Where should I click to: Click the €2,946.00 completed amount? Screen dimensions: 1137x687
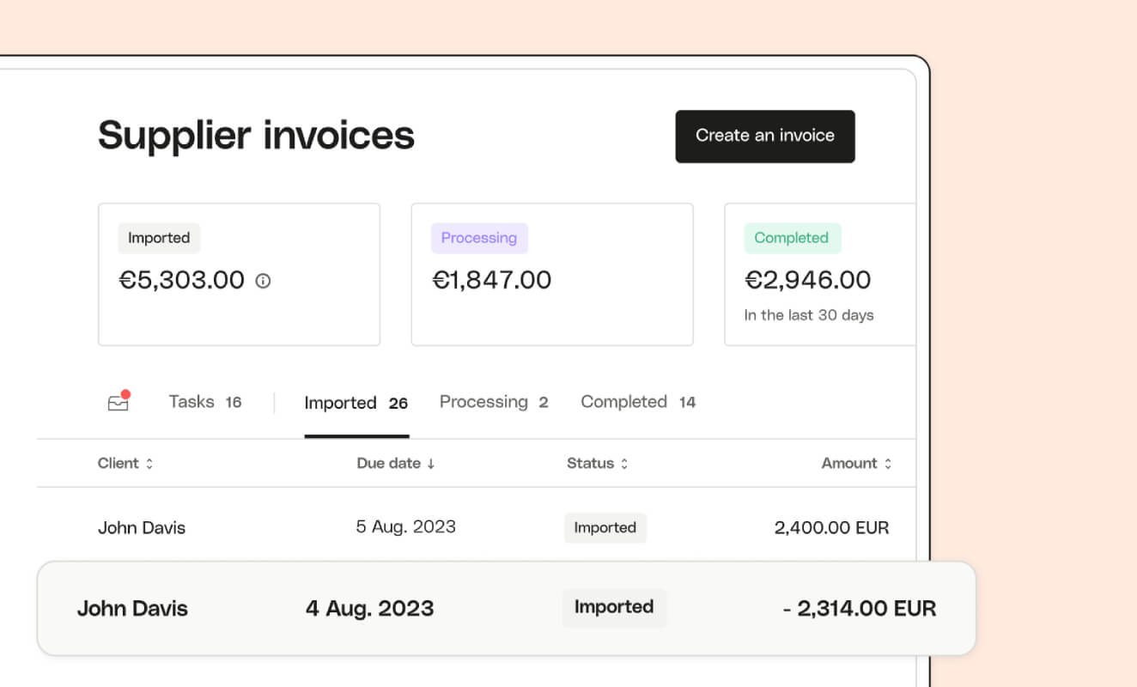tap(808, 280)
